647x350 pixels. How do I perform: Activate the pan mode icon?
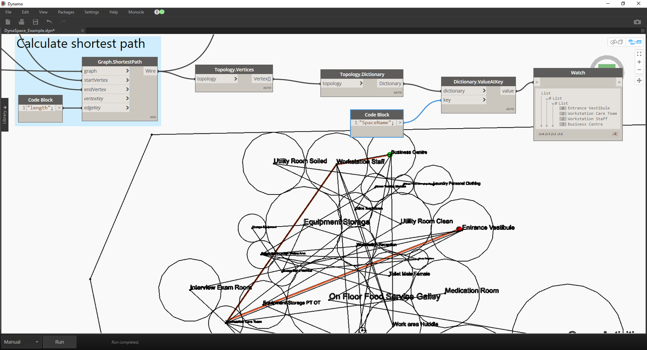639,80
